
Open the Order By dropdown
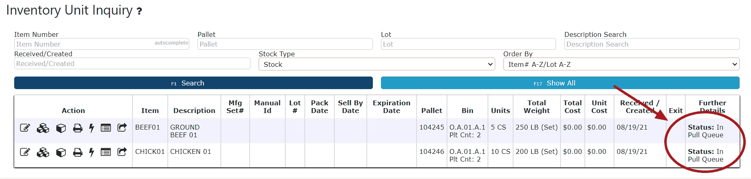tap(621, 64)
